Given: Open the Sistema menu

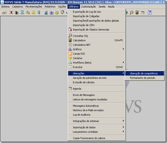Looking at the screenshot, I should 5,7.
